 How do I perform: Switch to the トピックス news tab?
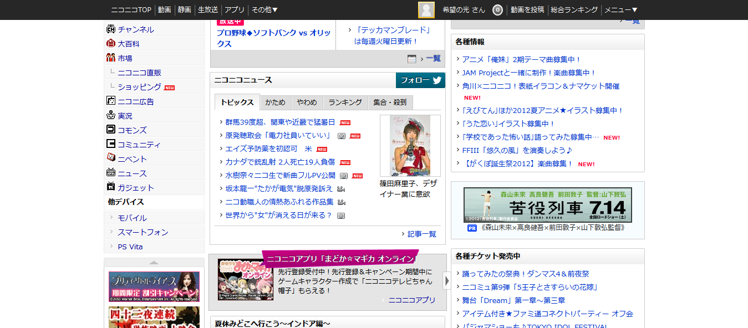237,102
